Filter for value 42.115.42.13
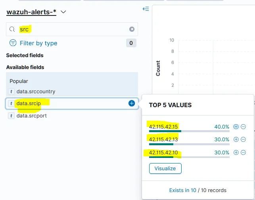The width and height of the screenshot is (255, 200). tap(236, 139)
